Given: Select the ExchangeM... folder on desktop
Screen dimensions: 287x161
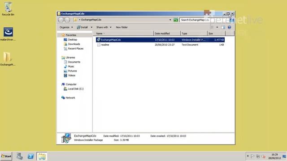Looking at the screenshot, I should click(x=8, y=59).
